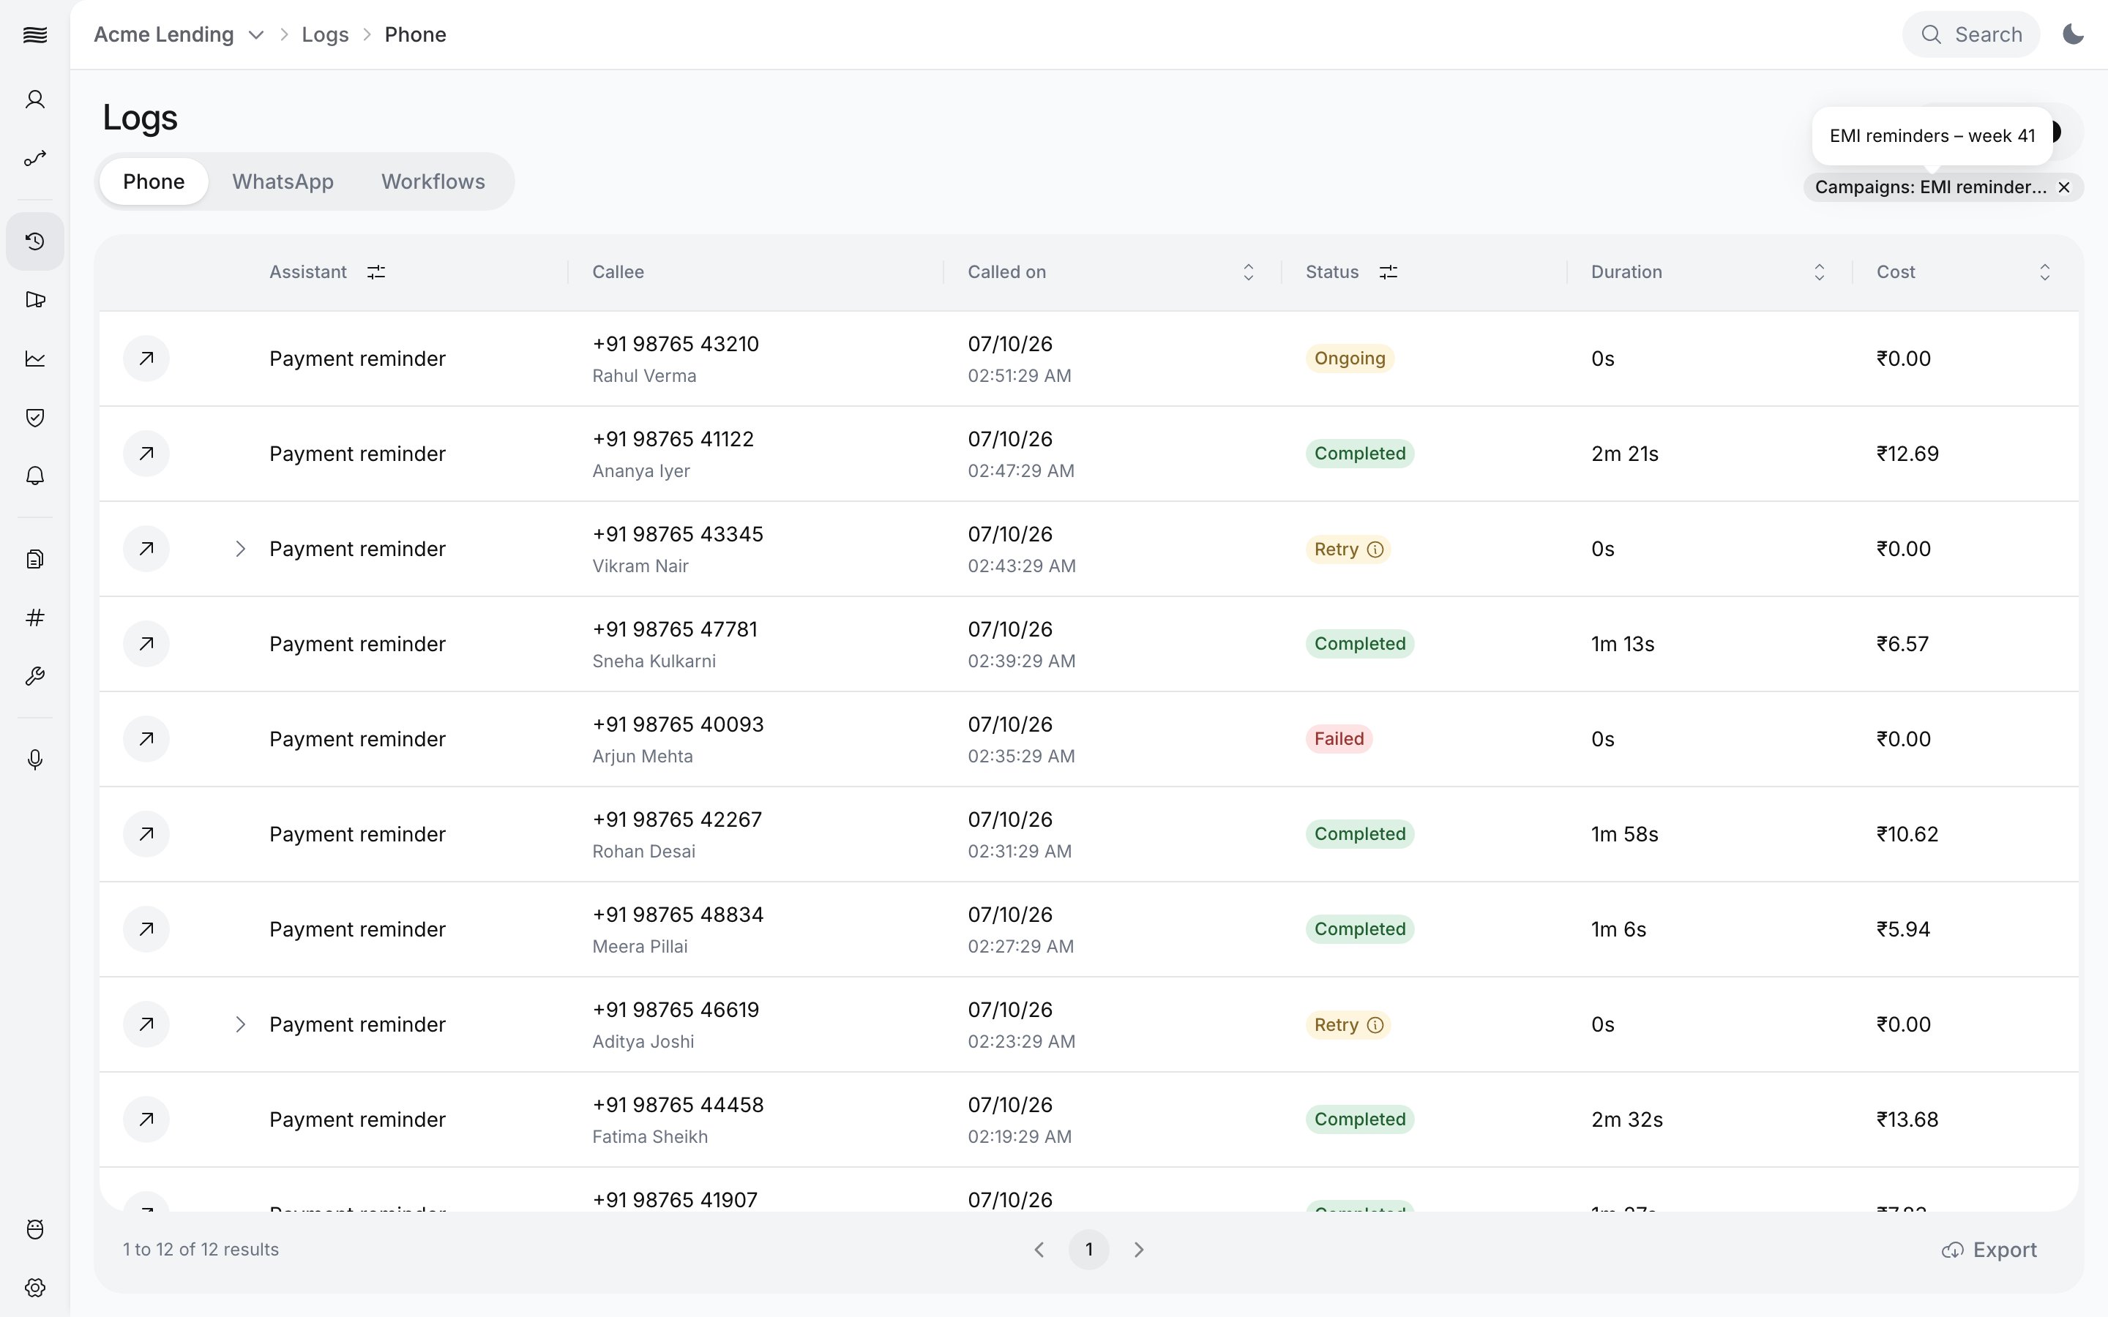
Task: Filter the Status column
Action: [x=1388, y=271]
